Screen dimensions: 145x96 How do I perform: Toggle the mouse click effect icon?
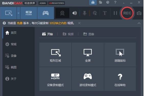point(95,13)
